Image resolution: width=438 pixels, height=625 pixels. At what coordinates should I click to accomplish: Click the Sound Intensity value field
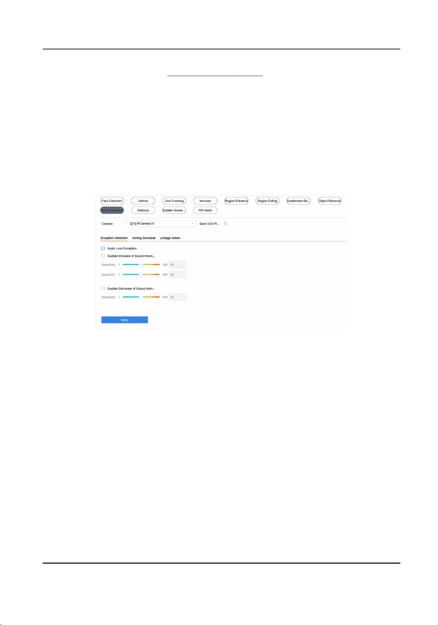177,275
